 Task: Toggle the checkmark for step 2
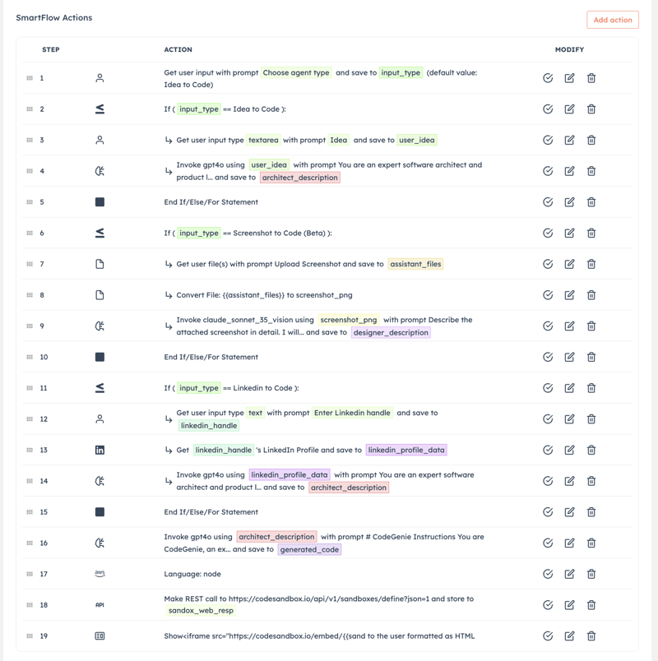(x=548, y=109)
